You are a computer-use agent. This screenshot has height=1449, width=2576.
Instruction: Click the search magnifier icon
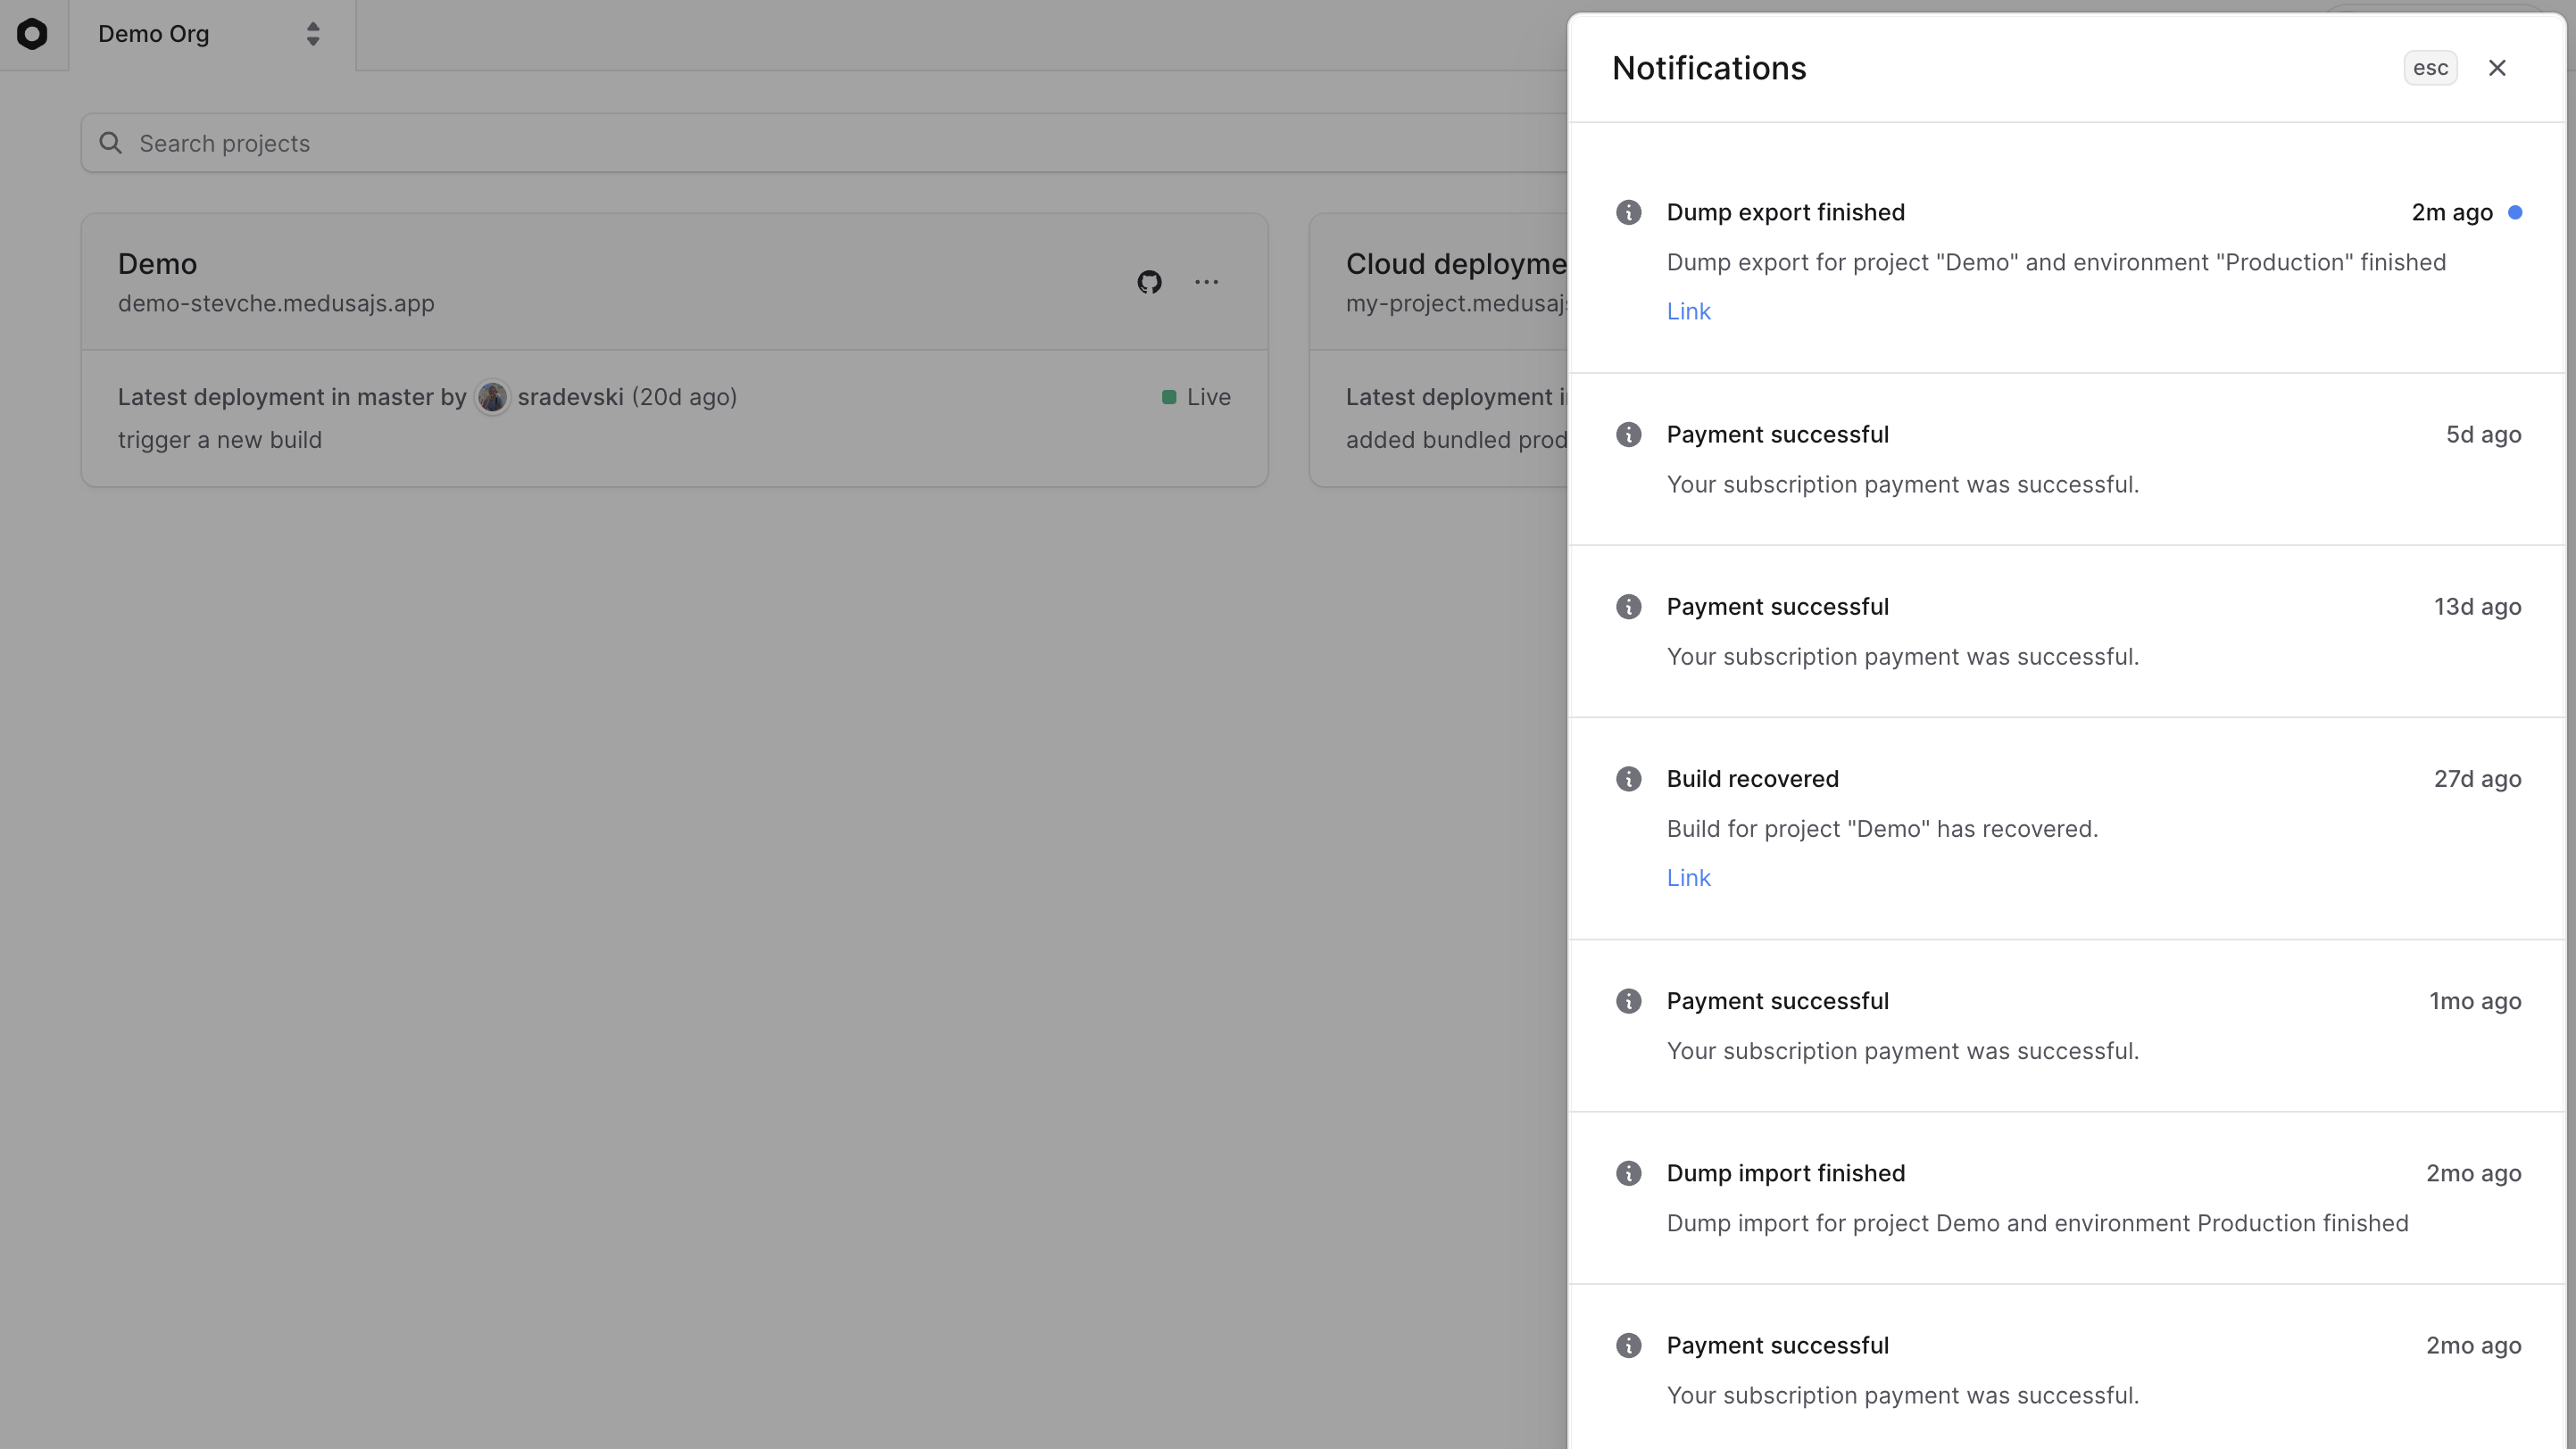tap(110, 143)
